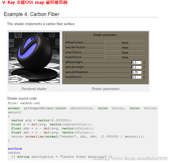
Task: Click the 'vector avg = vector(0.333333);' line
Action: tap(41, 121)
